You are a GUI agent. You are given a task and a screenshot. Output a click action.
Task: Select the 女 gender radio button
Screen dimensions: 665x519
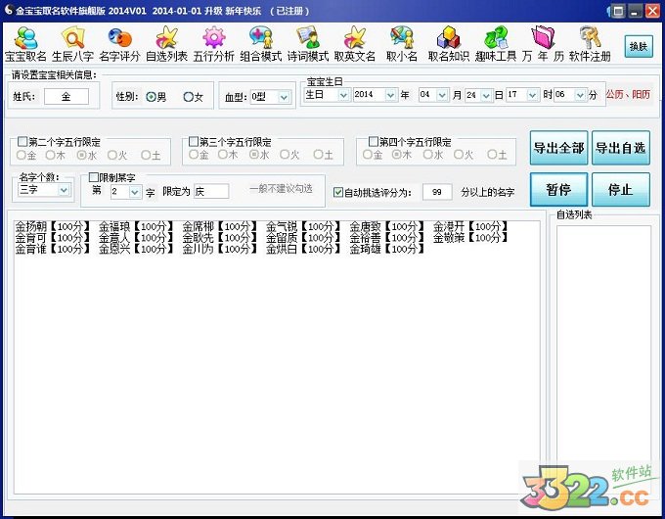coord(189,97)
